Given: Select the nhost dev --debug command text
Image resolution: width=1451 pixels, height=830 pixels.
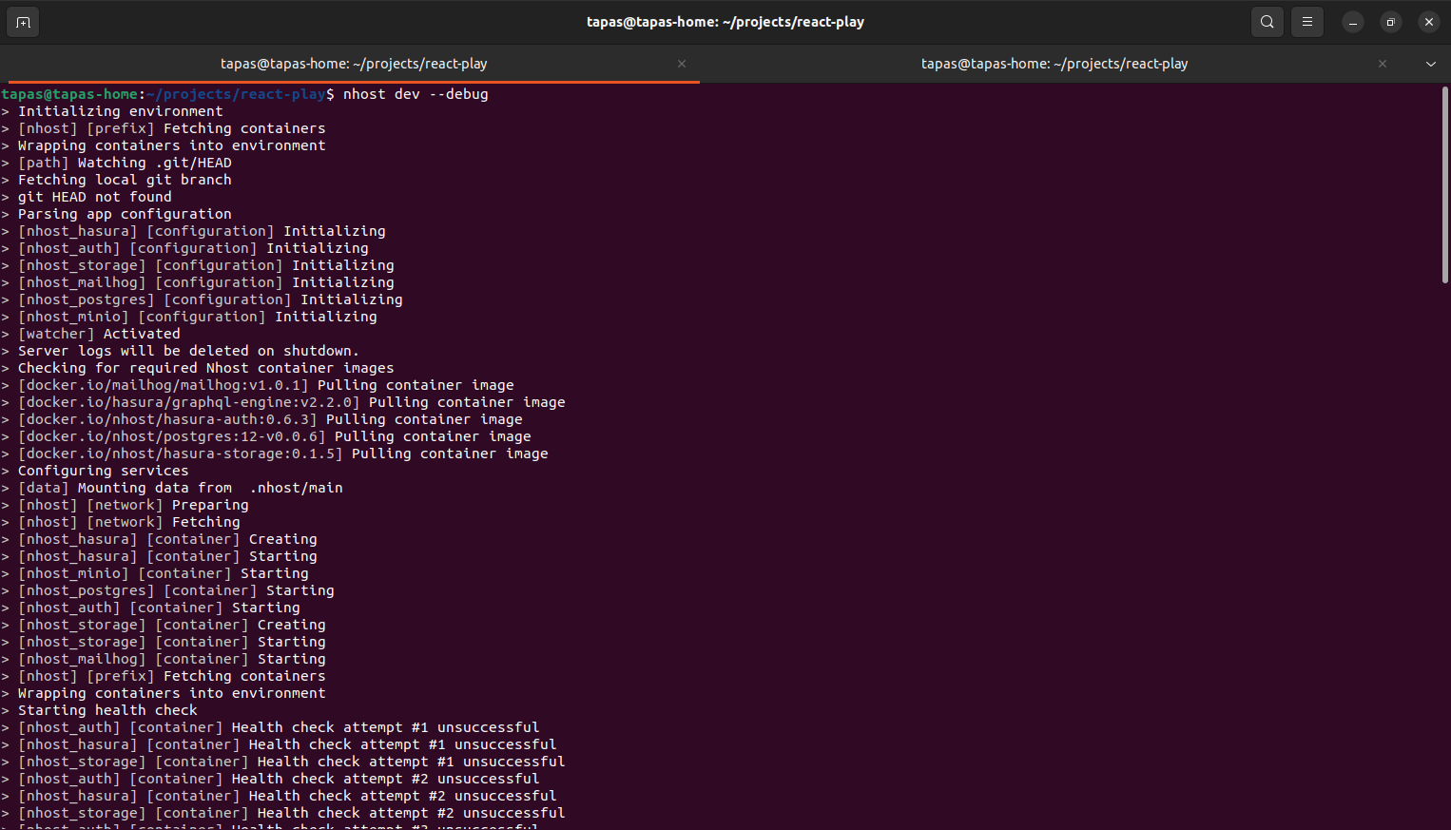Looking at the screenshot, I should coord(415,93).
